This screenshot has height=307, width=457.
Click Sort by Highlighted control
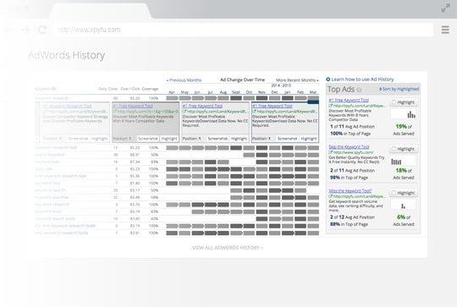[x=399, y=89]
